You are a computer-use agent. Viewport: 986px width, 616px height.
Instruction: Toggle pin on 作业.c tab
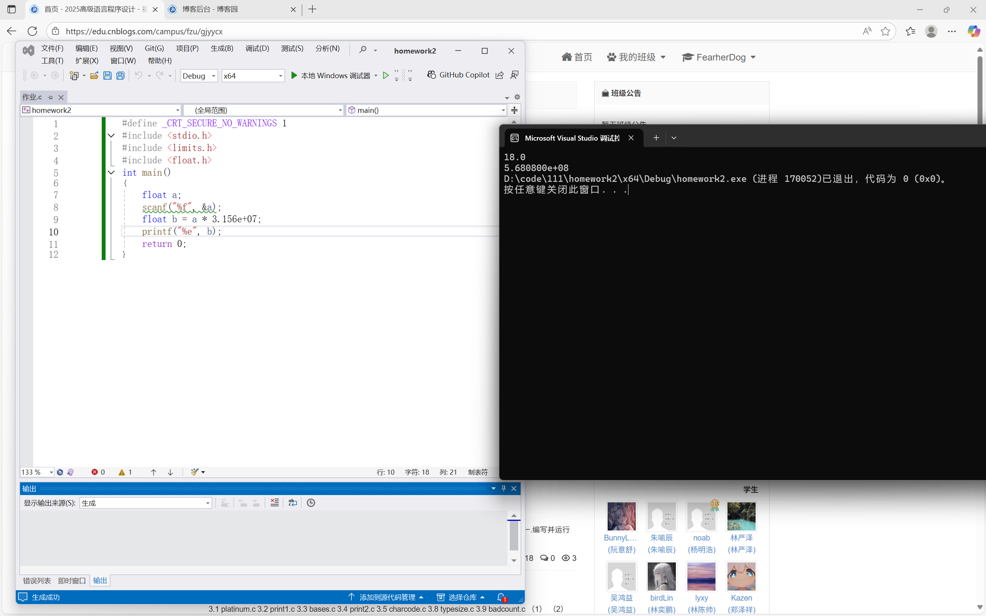(50, 97)
